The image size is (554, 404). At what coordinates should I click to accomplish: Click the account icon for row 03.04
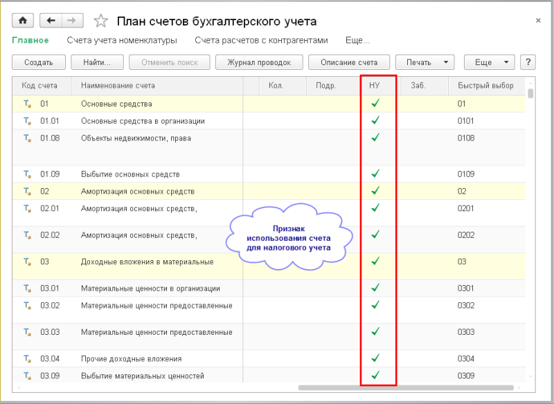coord(28,359)
